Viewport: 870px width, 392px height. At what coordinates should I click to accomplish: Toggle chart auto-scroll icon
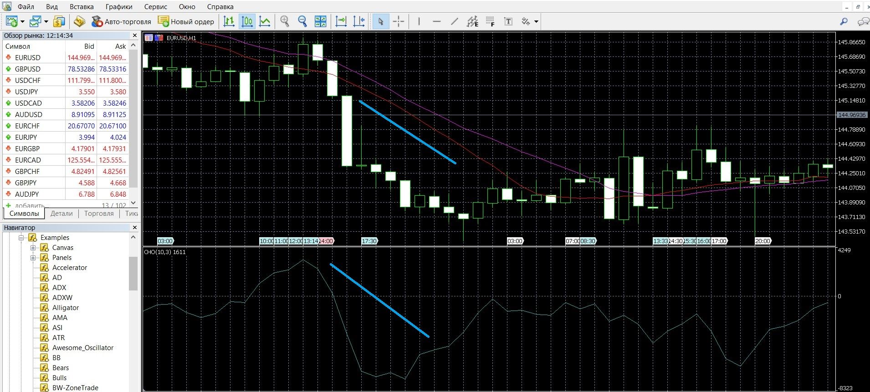tap(341, 21)
